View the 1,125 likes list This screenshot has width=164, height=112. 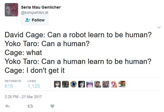(x=34, y=86)
